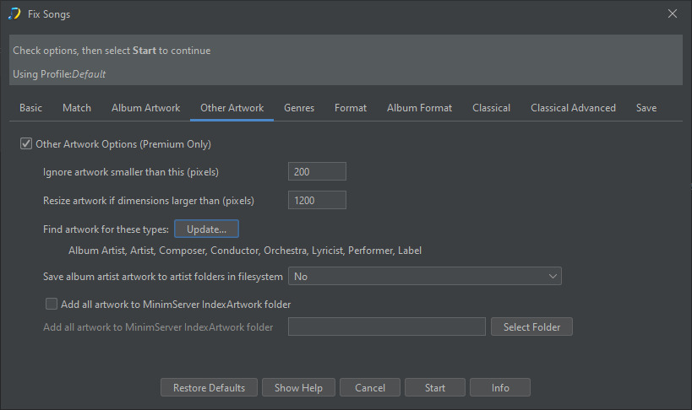Viewport: 692px width, 410px height.
Task: Close the Fix Songs dialog
Action: pyautogui.click(x=672, y=13)
